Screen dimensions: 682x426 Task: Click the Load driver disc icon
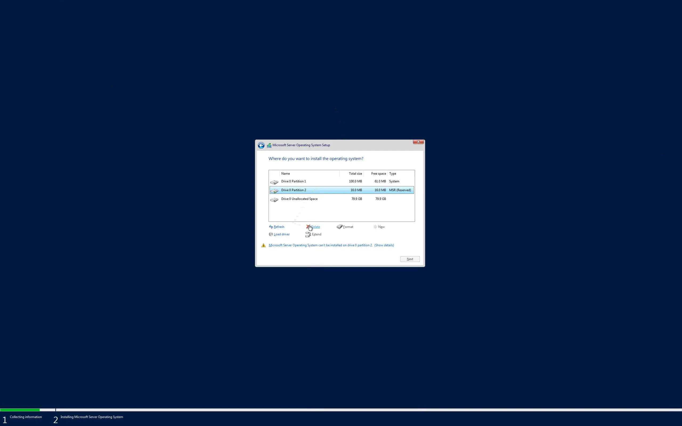(271, 234)
